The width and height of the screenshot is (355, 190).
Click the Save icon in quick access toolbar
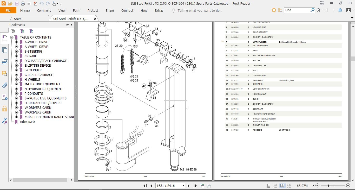(16, 4)
